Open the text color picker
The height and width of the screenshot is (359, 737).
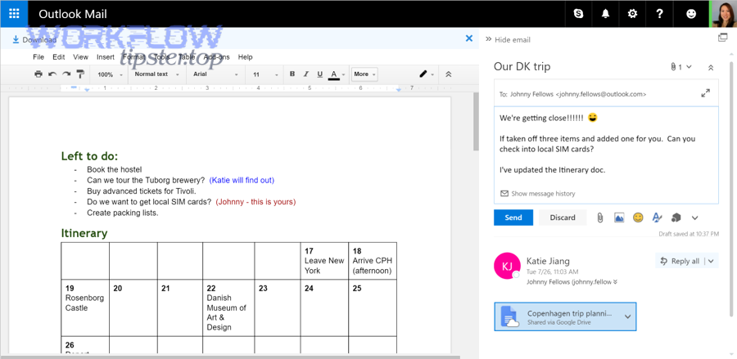pyautogui.click(x=337, y=74)
